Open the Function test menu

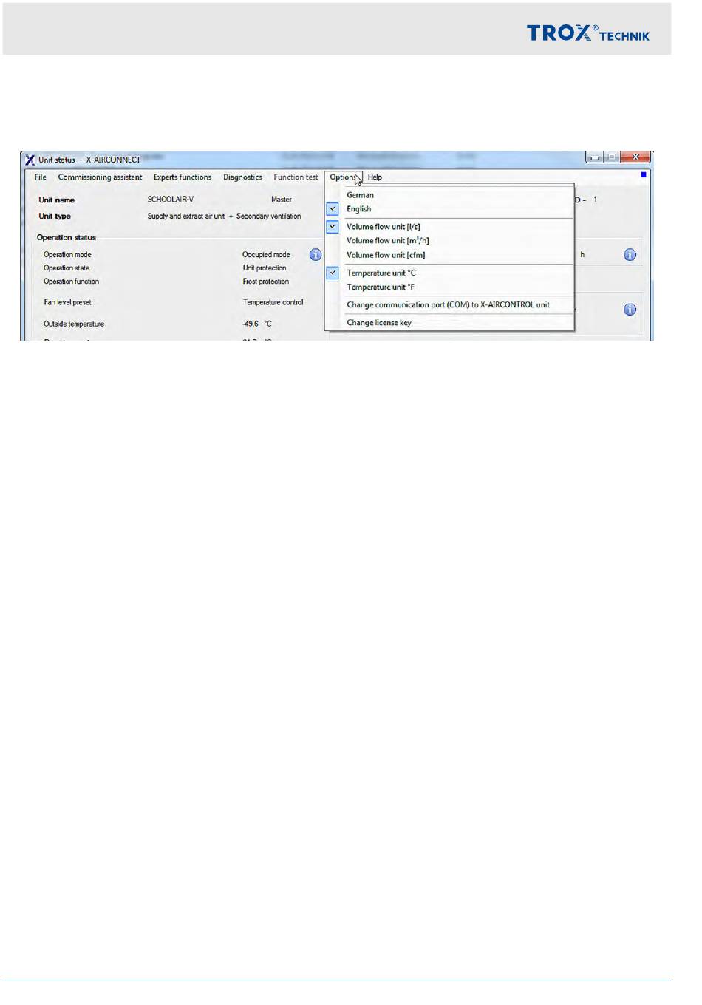coord(296,177)
